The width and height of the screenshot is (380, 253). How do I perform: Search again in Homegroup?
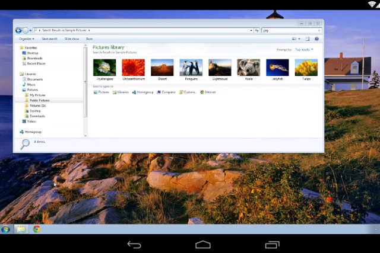click(142, 92)
